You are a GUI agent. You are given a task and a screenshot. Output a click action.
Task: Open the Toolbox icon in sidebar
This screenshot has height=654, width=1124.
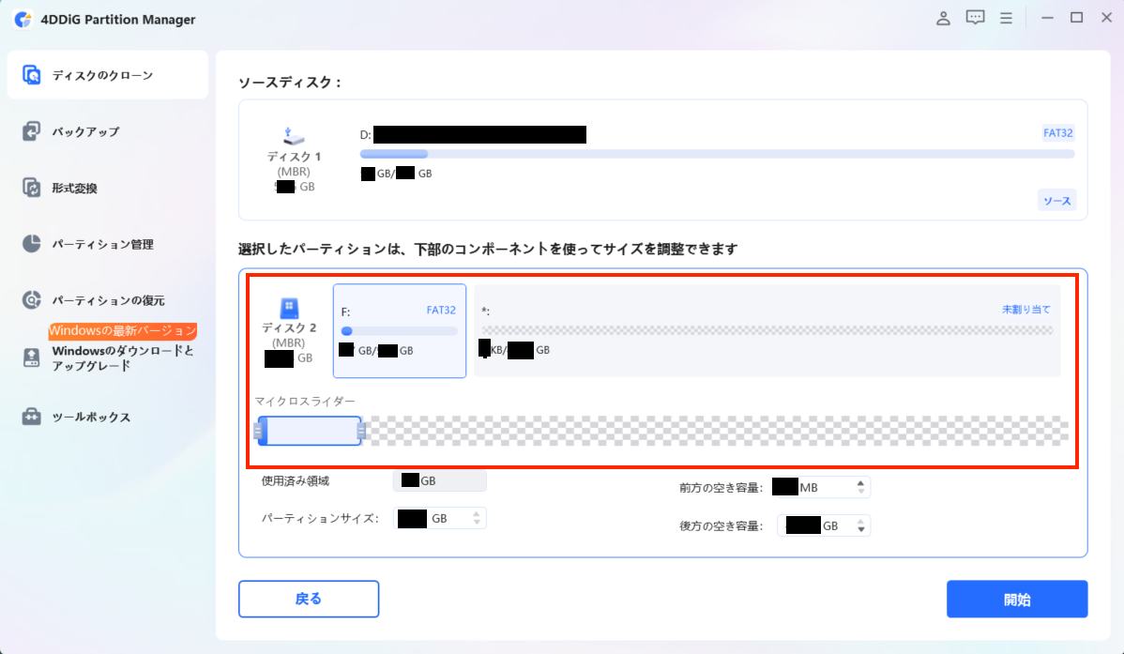coord(32,417)
